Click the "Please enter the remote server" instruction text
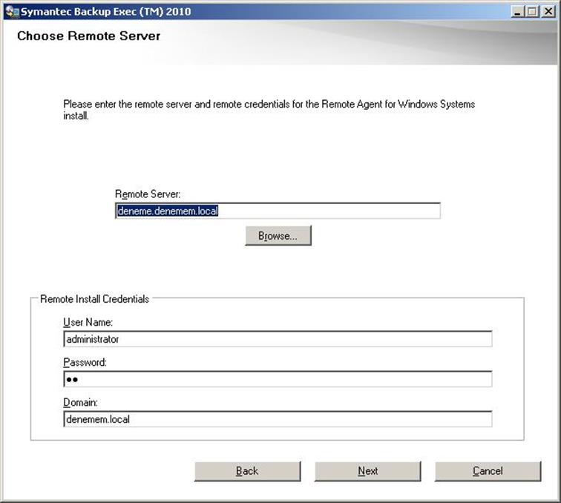561x503 pixels. point(269,110)
